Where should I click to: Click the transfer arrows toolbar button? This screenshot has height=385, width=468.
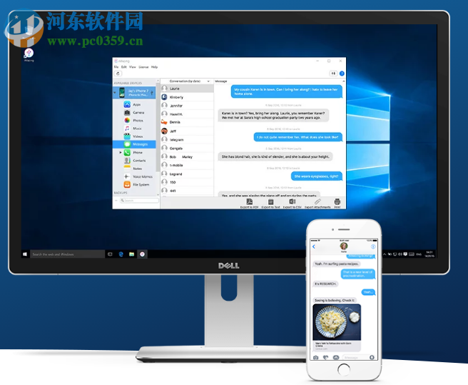click(333, 74)
